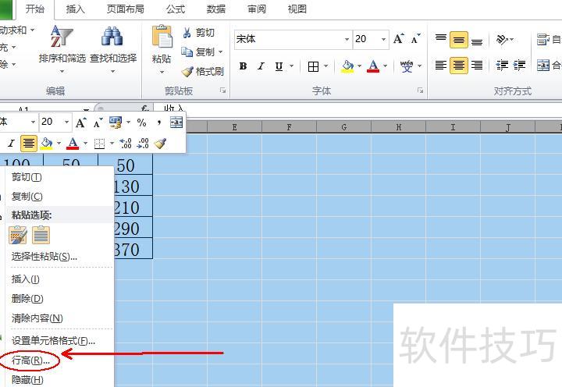Viewport: 562px width, 387px height.
Task: Toggle Underline in ribbon font group
Action: tap(279, 66)
